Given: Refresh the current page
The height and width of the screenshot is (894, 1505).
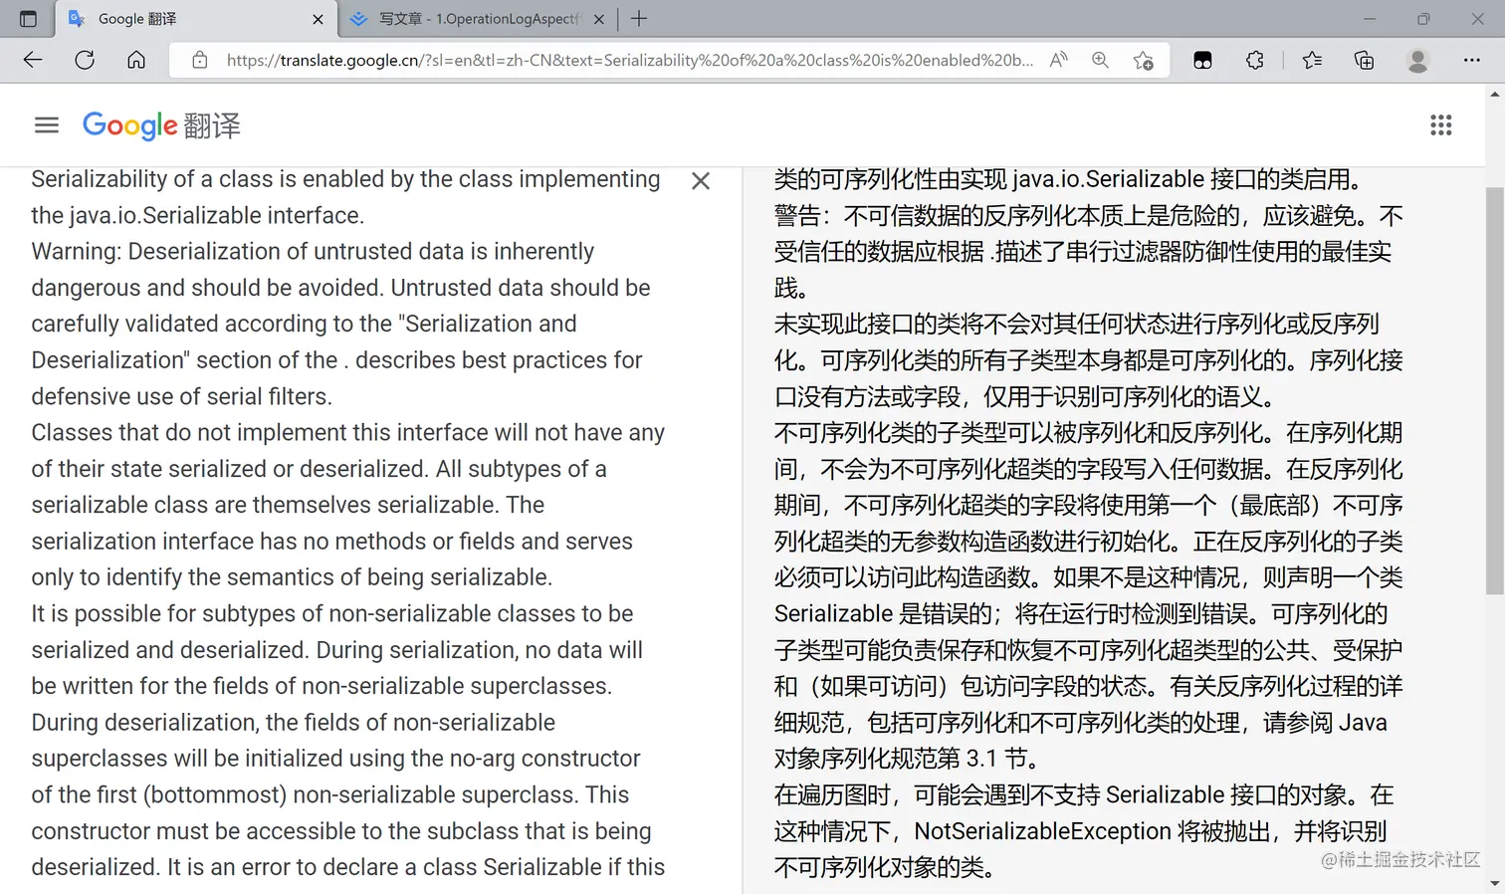Looking at the screenshot, I should tap(85, 61).
